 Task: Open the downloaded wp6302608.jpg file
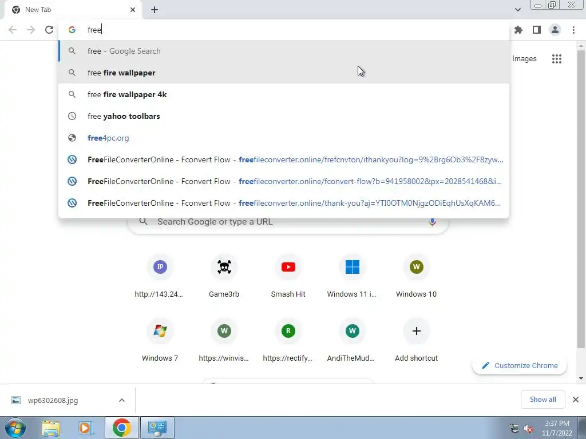click(53, 400)
